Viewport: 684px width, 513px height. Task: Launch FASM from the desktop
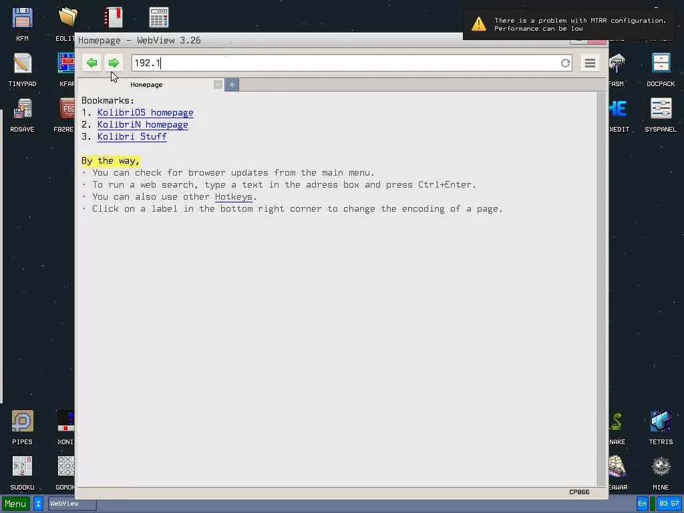point(617,69)
